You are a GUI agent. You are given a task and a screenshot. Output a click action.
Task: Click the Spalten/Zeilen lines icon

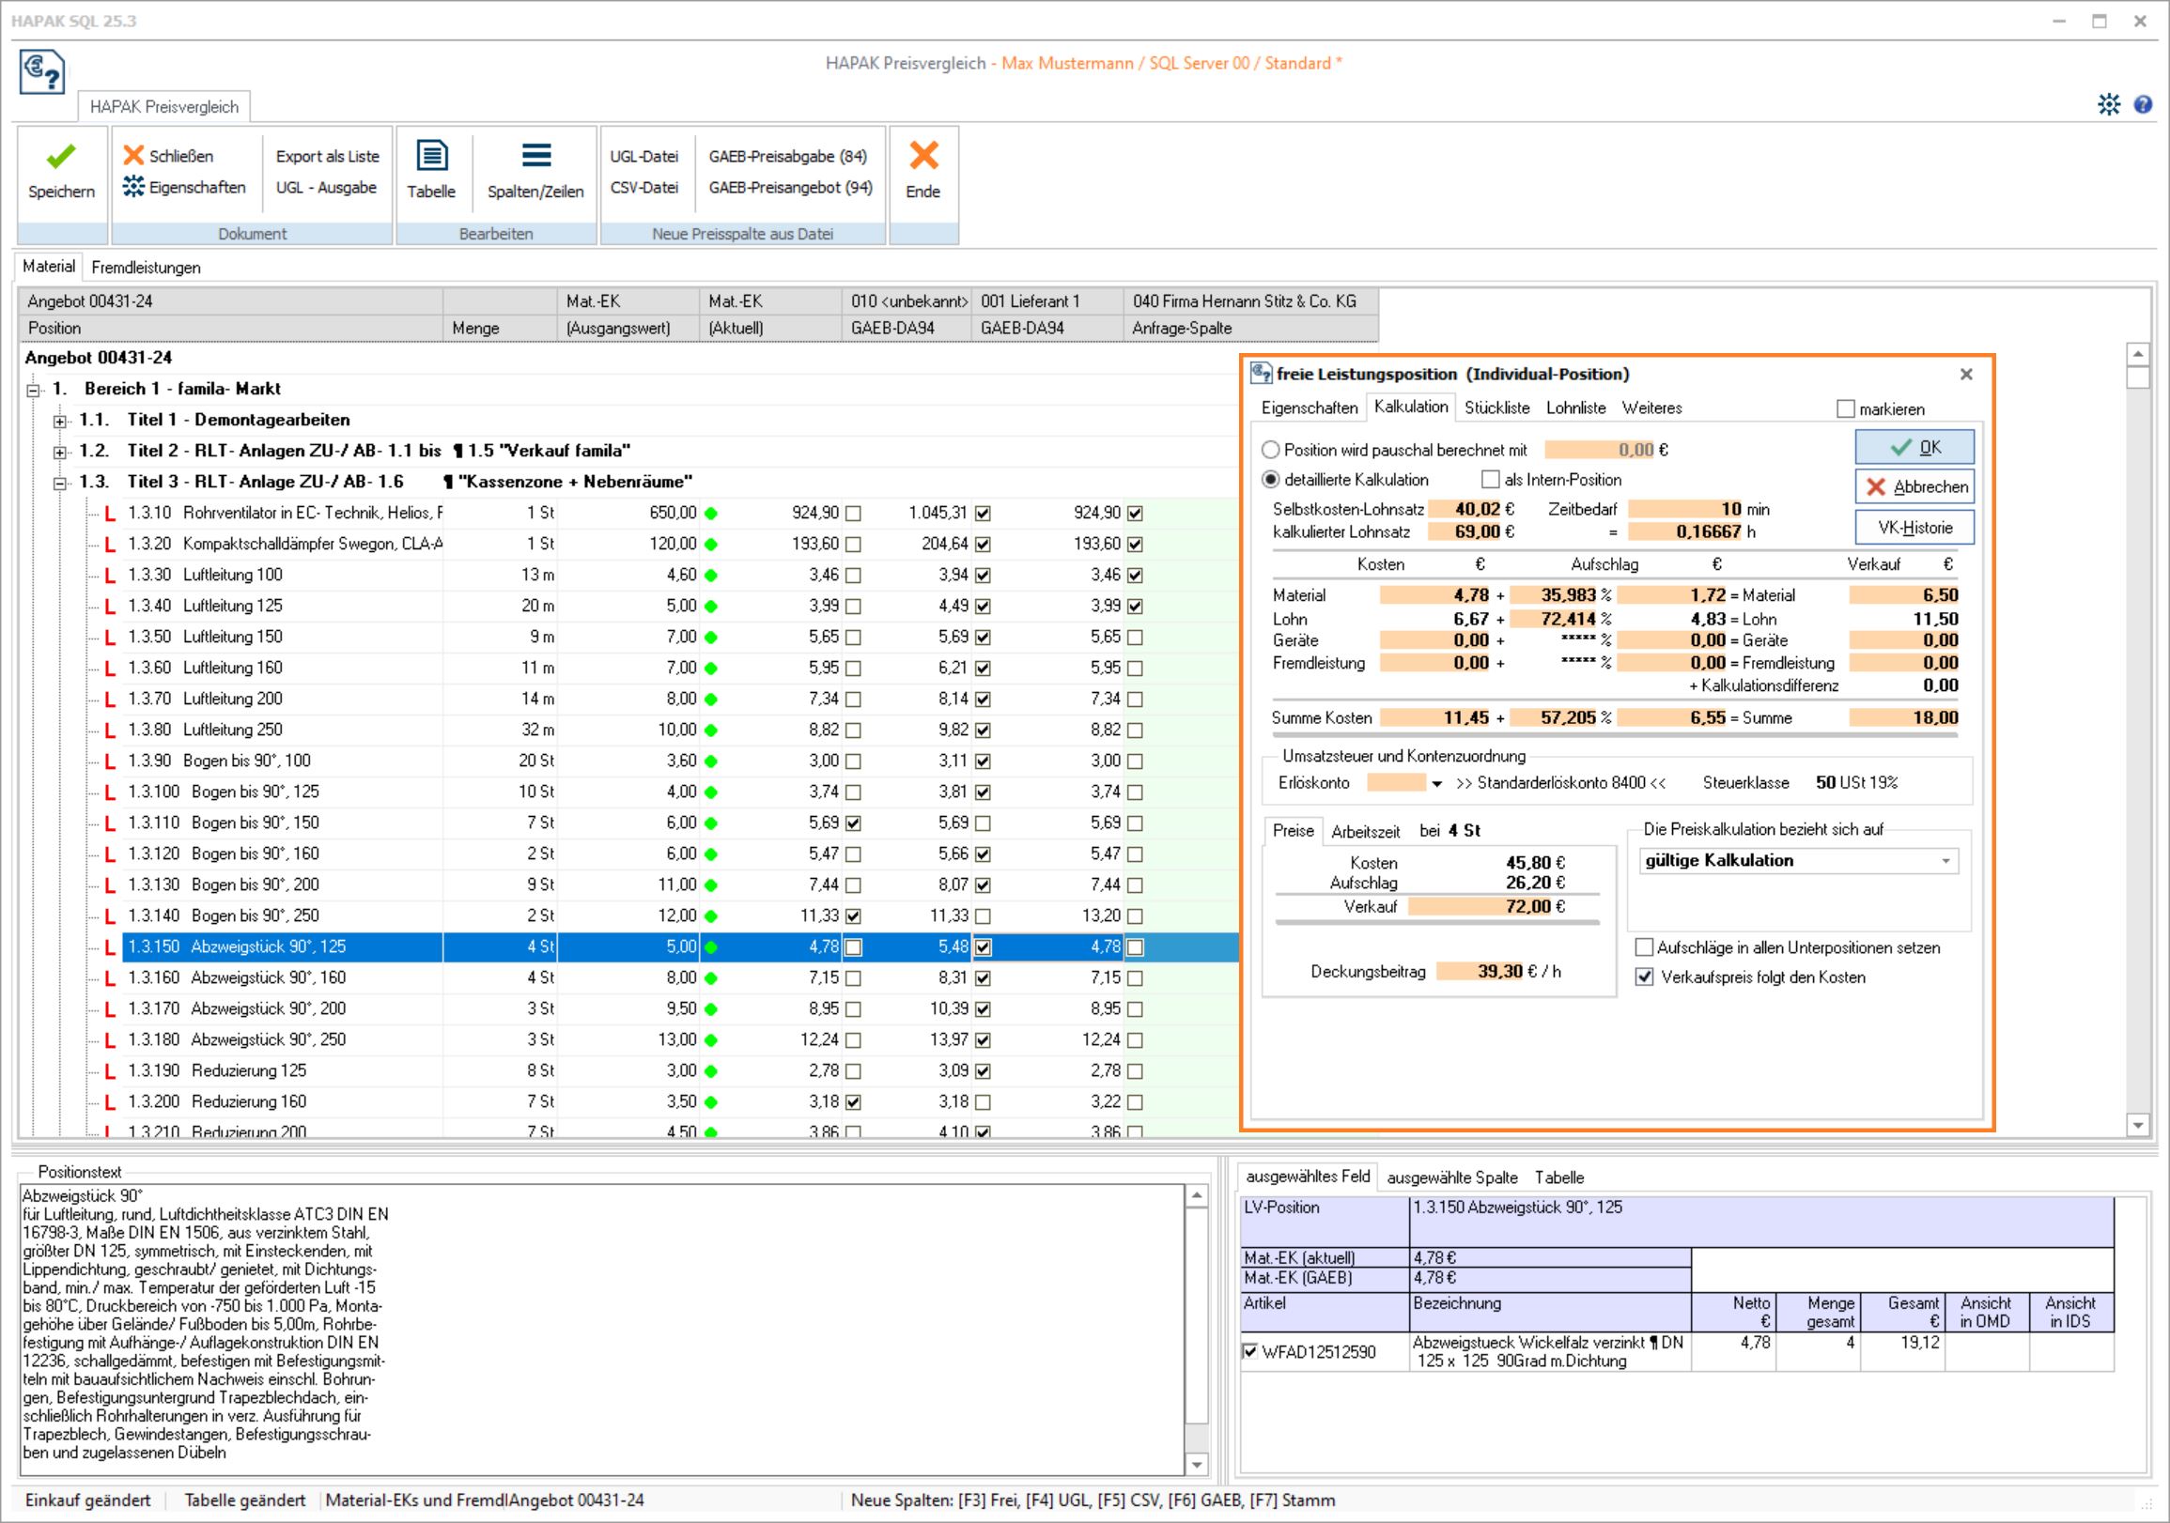tap(535, 156)
